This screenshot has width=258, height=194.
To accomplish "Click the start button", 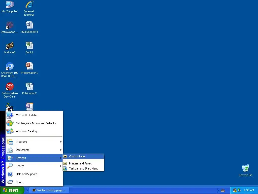I will [12, 190].
